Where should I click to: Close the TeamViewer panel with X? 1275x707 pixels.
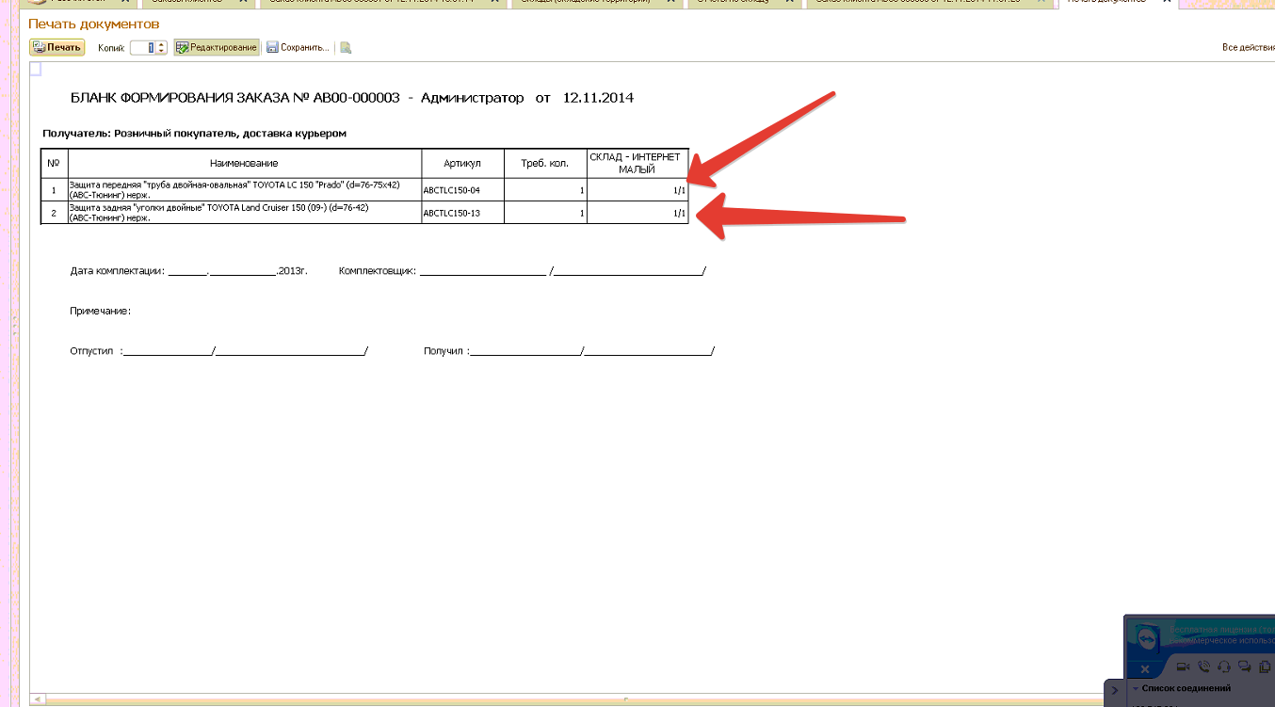(1145, 668)
